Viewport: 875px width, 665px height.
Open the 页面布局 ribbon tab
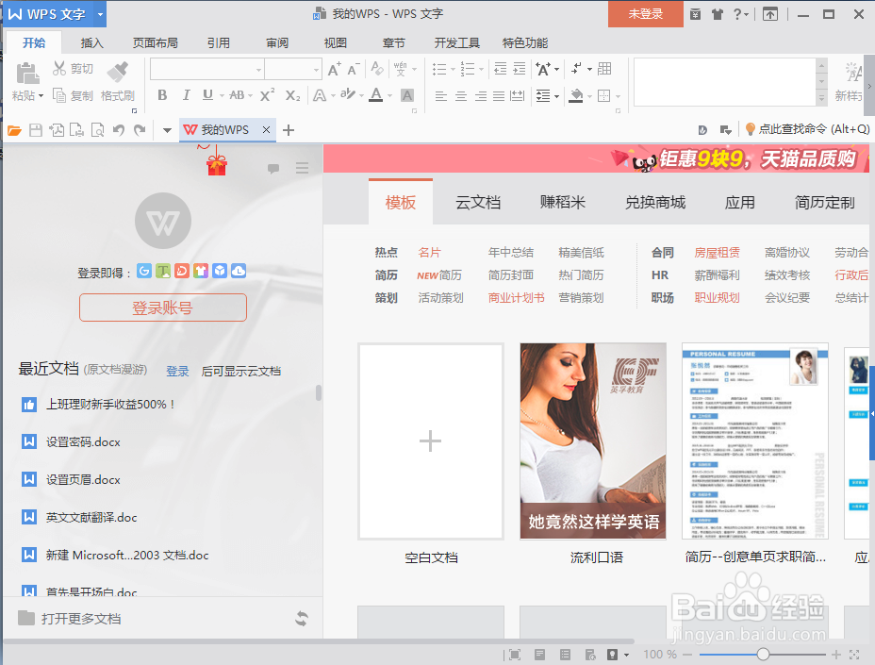(x=156, y=43)
